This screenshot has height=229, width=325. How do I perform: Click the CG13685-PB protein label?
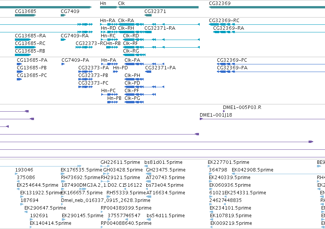32,68
